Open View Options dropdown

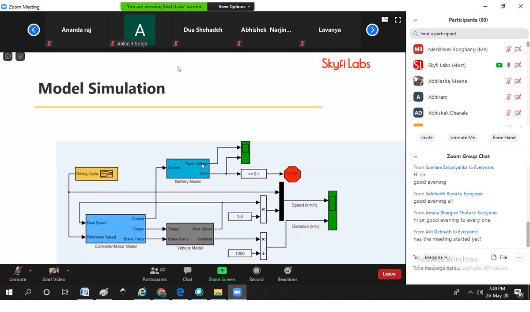235,7
